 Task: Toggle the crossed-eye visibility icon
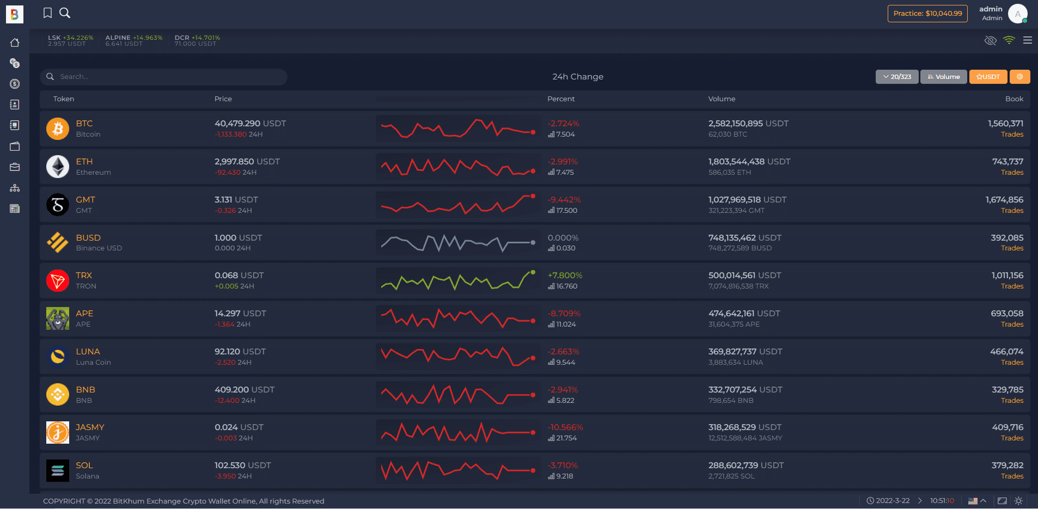point(990,40)
